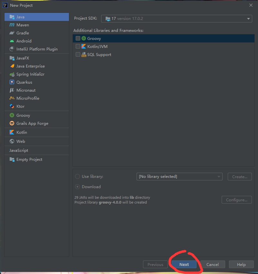Select the Kotlin logo icon in sidebar
258x274 pixels.
[12, 132]
